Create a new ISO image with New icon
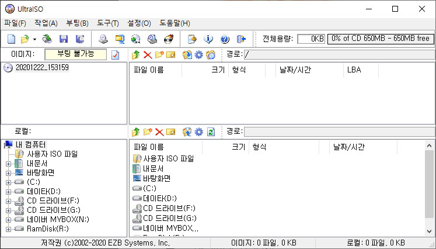 point(11,39)
